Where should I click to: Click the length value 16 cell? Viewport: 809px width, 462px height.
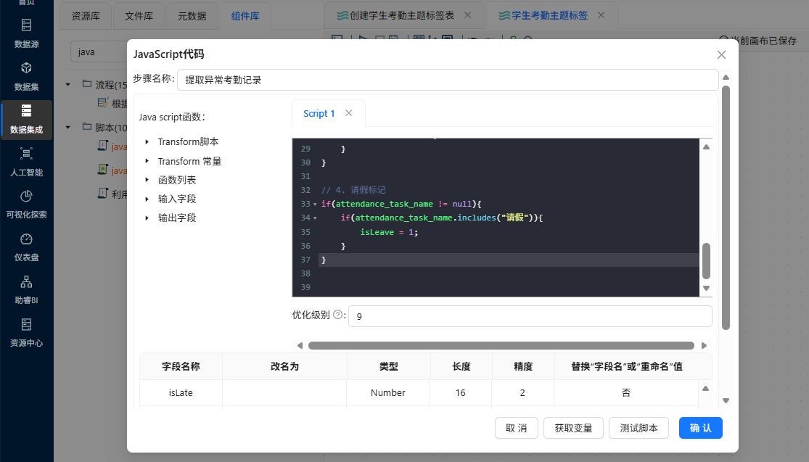click(x=460, y=393)
